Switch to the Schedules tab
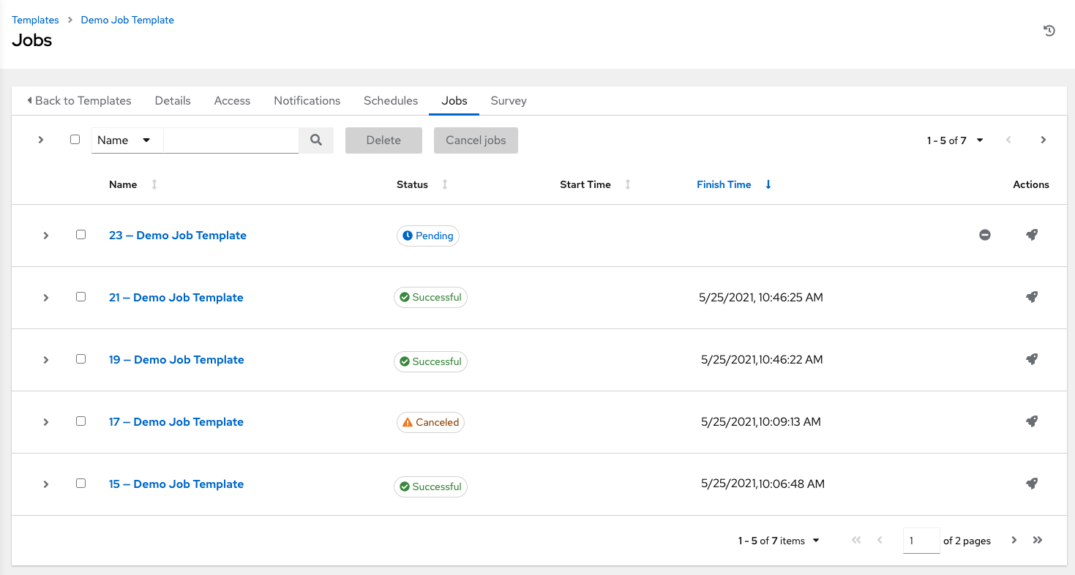Screen dimensions: 1075x575 click(x=390, y=100)
